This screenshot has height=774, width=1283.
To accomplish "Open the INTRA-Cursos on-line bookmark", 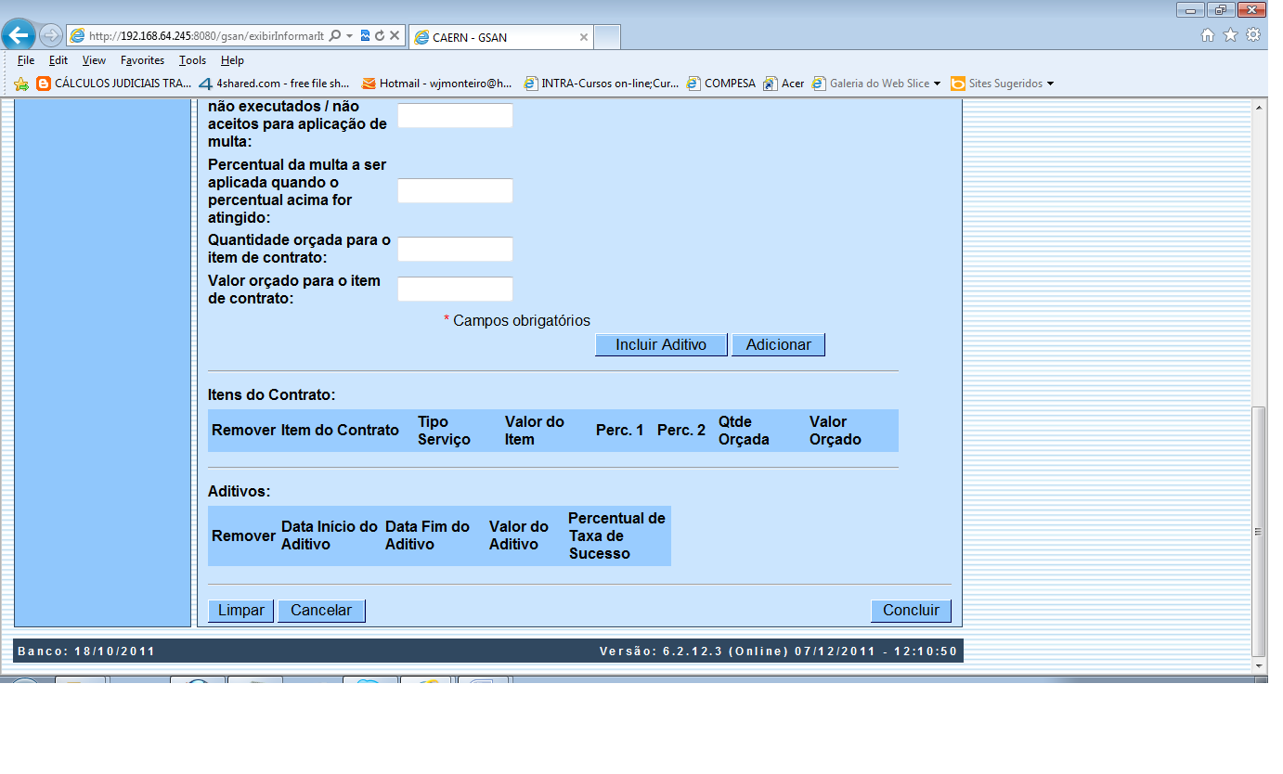I will coord(602,84).
